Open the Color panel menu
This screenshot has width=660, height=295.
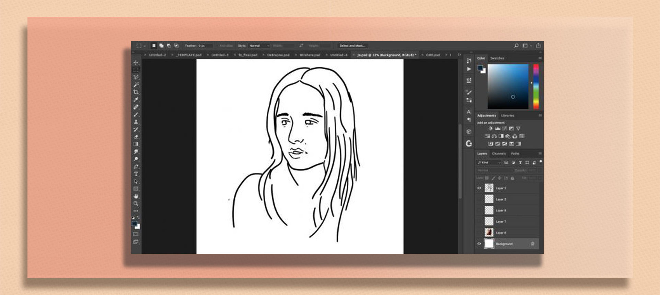tap(540, 58)
